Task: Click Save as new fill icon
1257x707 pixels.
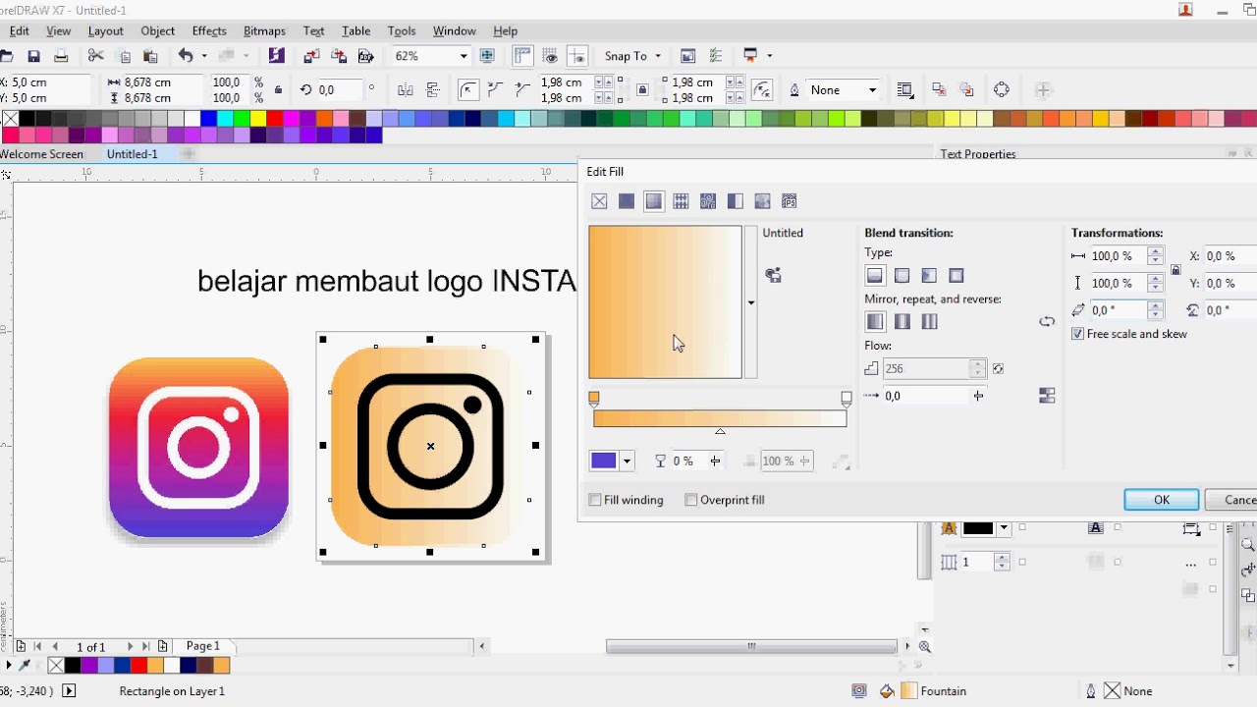Action: click(774, 276)
